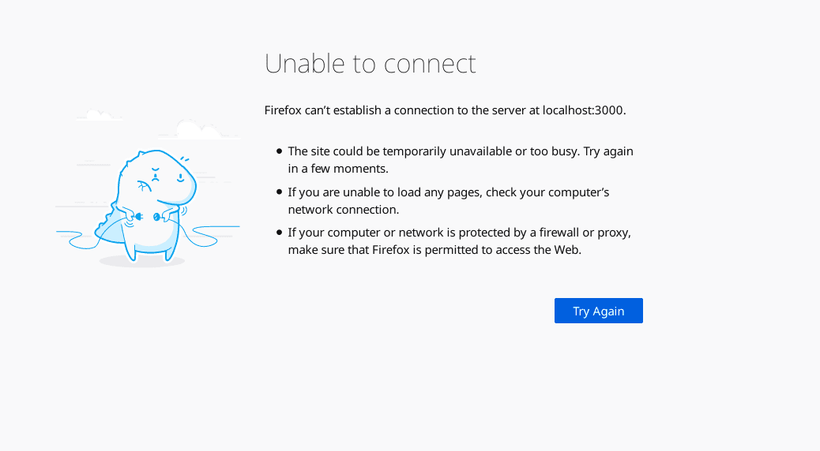Click the "localhost:3000" server address text
Image resolution: width=820 pixels, height=451 pixels.
point(582,110)
